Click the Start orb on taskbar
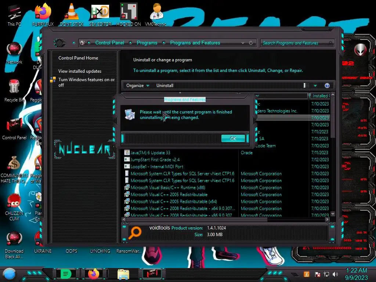Viewport: 376px width, 282px height. (x=9, y=274)
